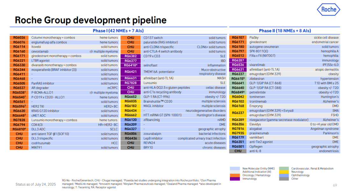344x191 pixels.
Task: Select the trontinemab entry
Action: coord(258,102)
